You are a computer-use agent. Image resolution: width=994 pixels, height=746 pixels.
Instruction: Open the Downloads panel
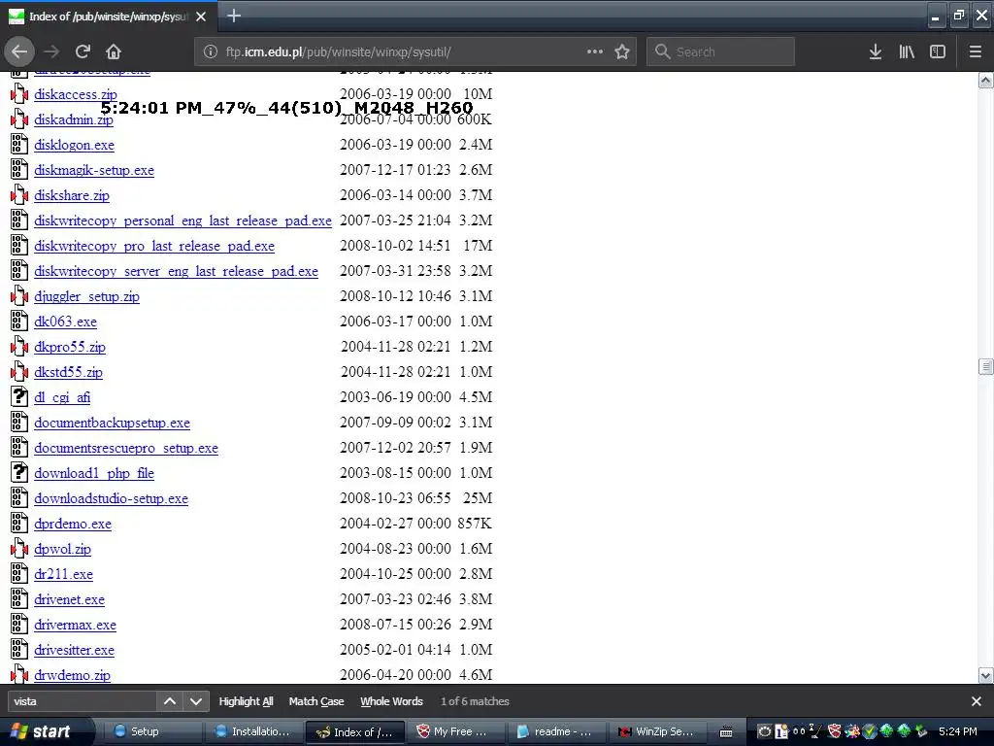pos(876,51)
